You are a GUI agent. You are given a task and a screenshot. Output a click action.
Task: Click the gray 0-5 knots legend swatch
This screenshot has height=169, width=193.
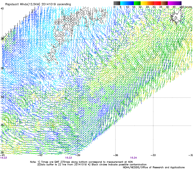(x=117, y=3)
